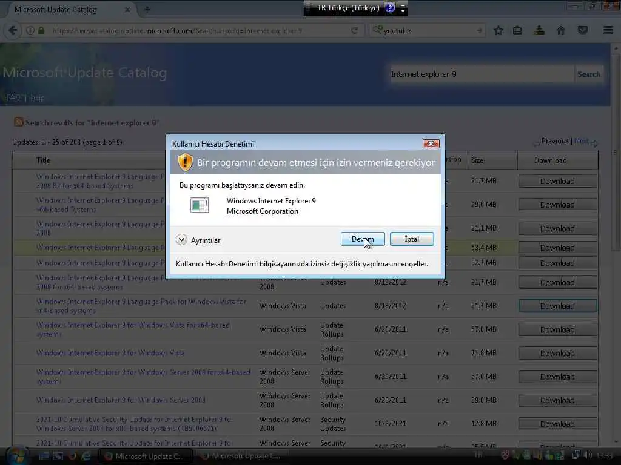
Task: Go to Next results page
Action: 582,141
